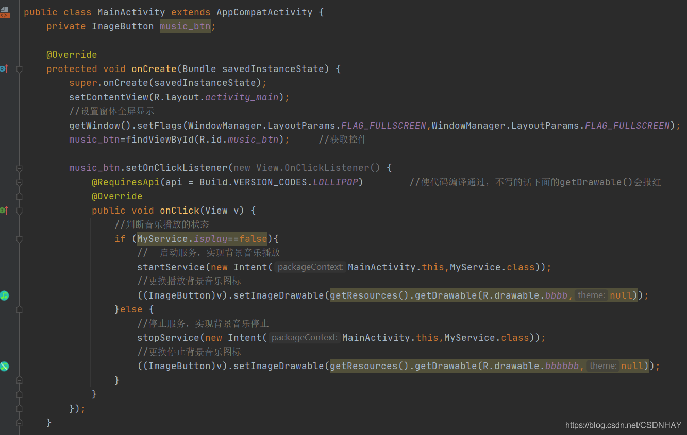Image resolution: width=687 pixels, height=435 pixels.
Task: Click the ImageButton type in field declaration
Action: [123, 26]
